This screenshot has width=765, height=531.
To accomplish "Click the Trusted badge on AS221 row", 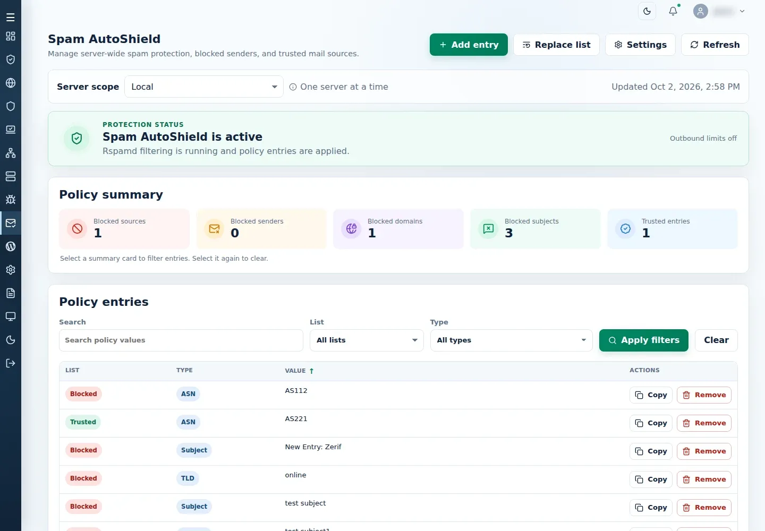I will tap(83, 422).
